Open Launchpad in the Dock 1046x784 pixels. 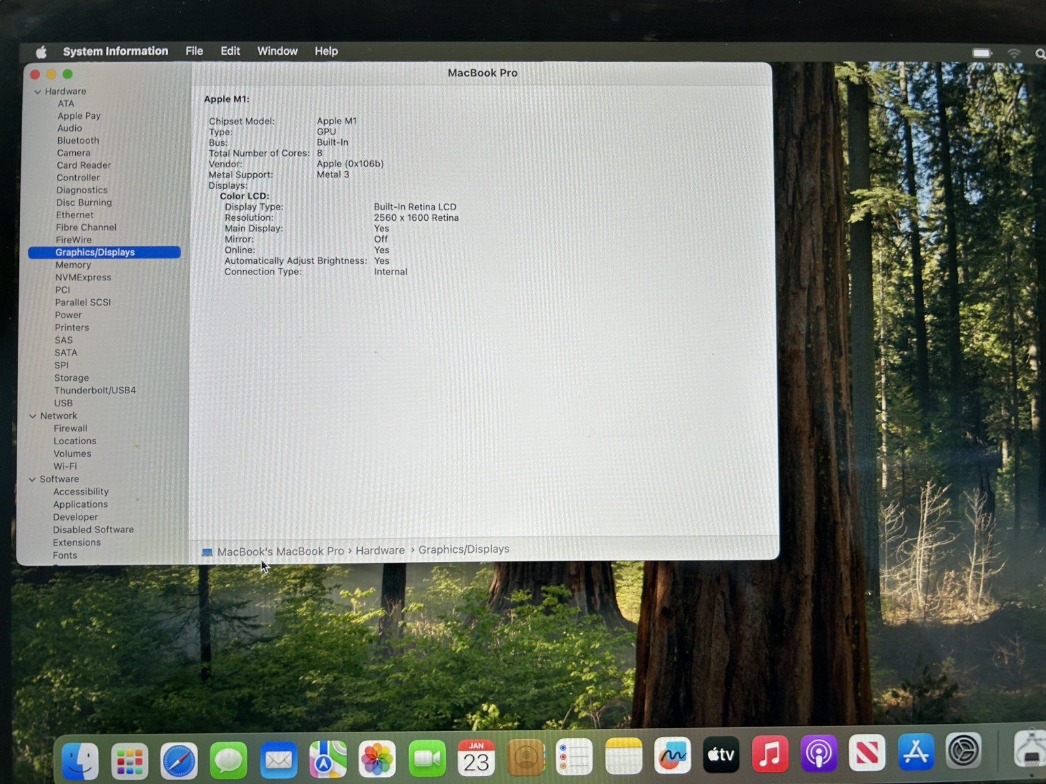click(x=129, y=760)
